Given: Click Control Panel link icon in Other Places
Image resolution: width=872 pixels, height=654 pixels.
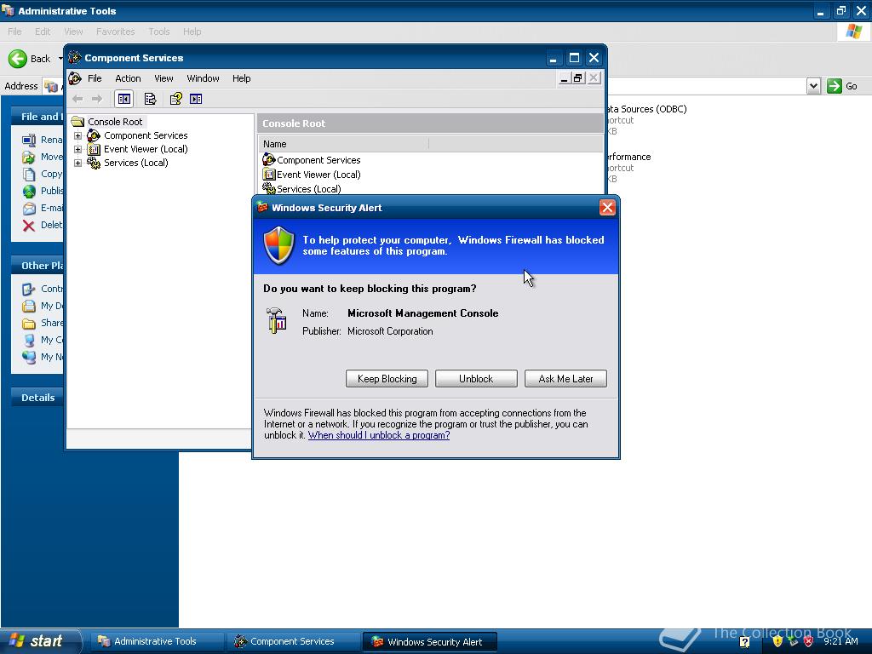Looking at the screenshot, I should pos(29,290).
